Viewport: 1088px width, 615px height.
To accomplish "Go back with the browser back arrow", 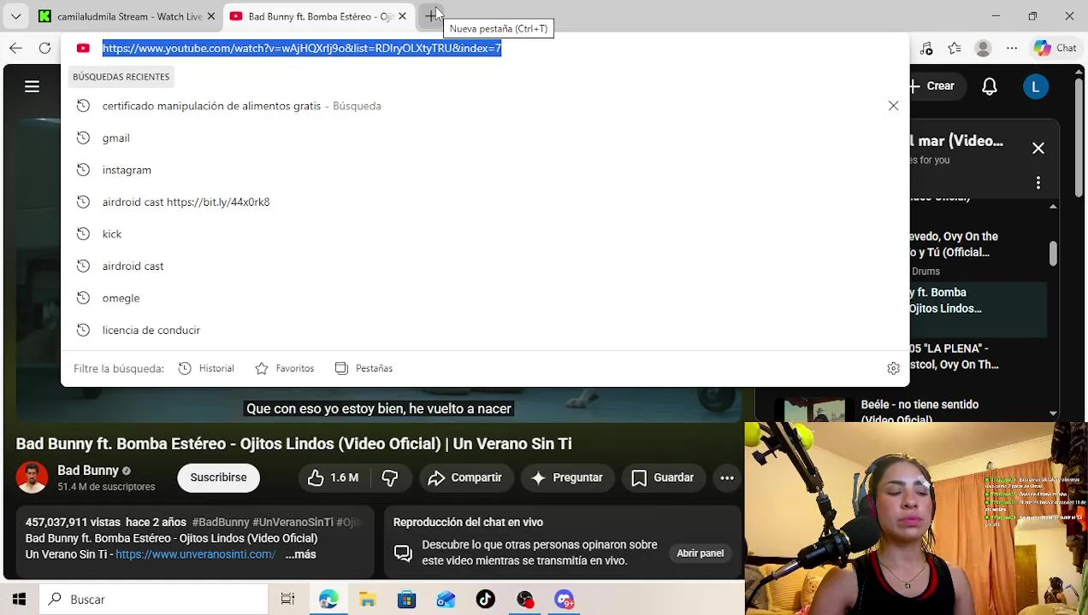I will [15, 48].
